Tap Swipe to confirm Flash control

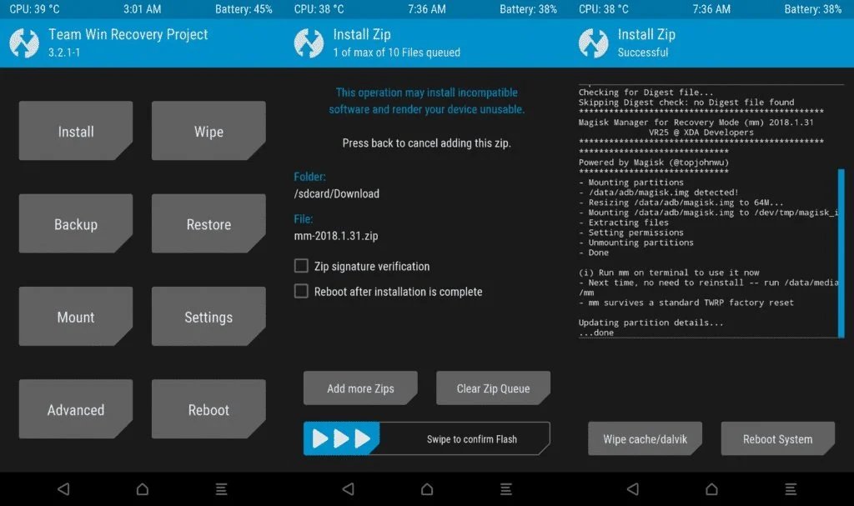tap(425, 438)
